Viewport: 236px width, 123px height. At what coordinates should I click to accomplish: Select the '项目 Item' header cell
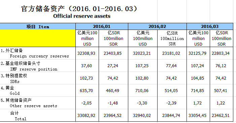click(38, 27)
